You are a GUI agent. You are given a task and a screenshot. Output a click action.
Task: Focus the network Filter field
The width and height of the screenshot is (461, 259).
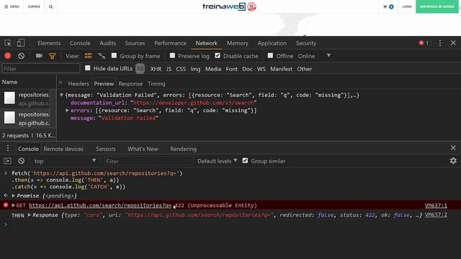[41, 69]
